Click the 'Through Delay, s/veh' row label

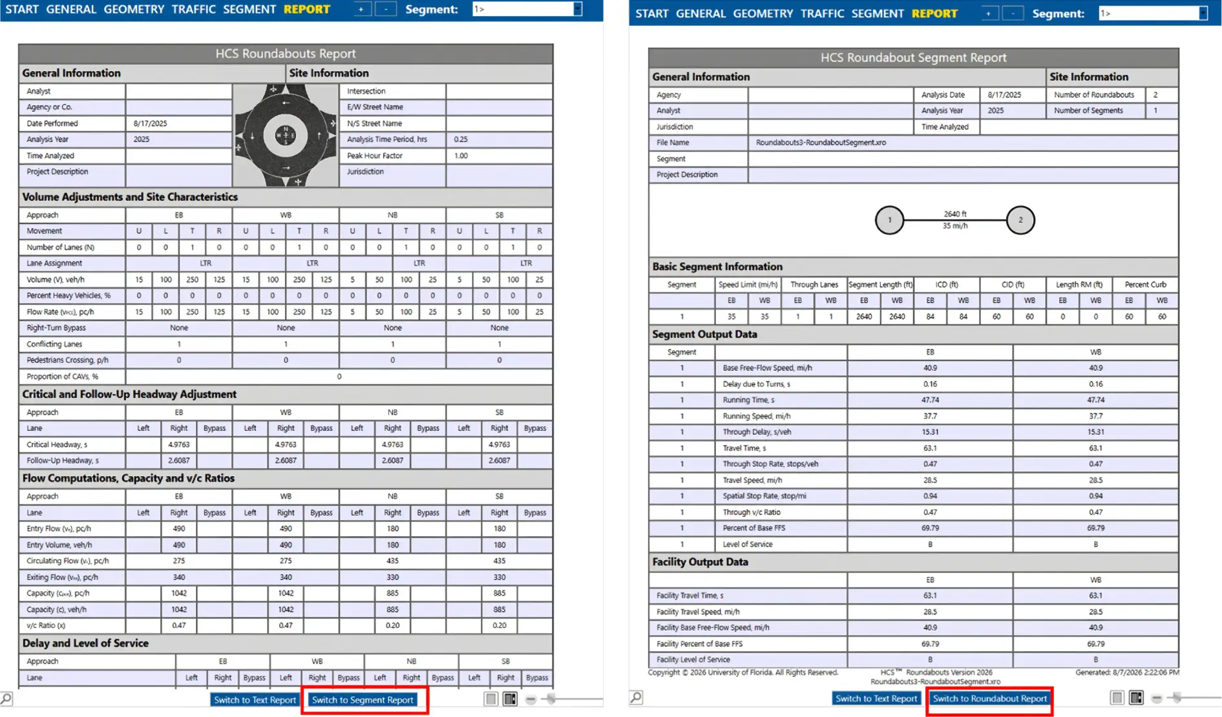757,432
